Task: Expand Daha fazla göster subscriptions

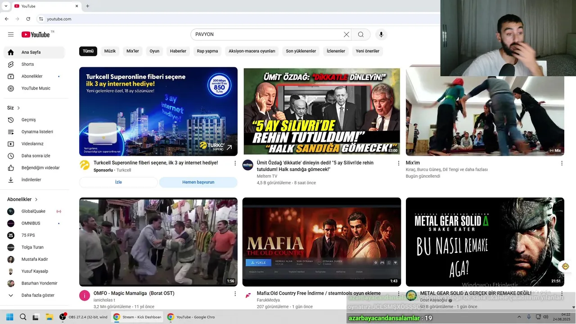Action: pyautogui.click(x=34, y=295)
